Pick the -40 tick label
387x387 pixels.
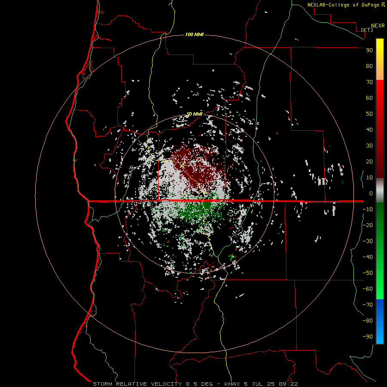coord(368,257)
